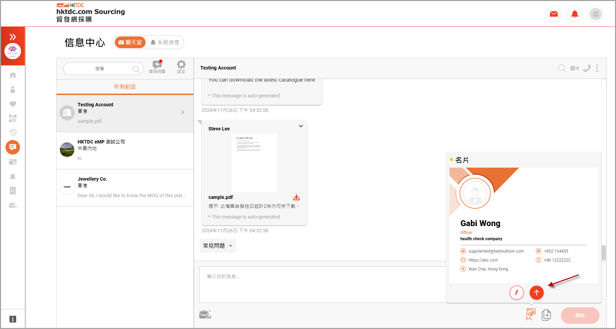Open Testing Account conversation

coord(125,113)
